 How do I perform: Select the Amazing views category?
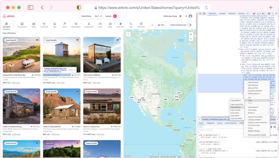pyautogui.click(x=22, y=25)
